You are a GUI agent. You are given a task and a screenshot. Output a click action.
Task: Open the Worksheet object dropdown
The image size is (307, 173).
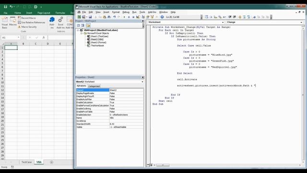223,23
